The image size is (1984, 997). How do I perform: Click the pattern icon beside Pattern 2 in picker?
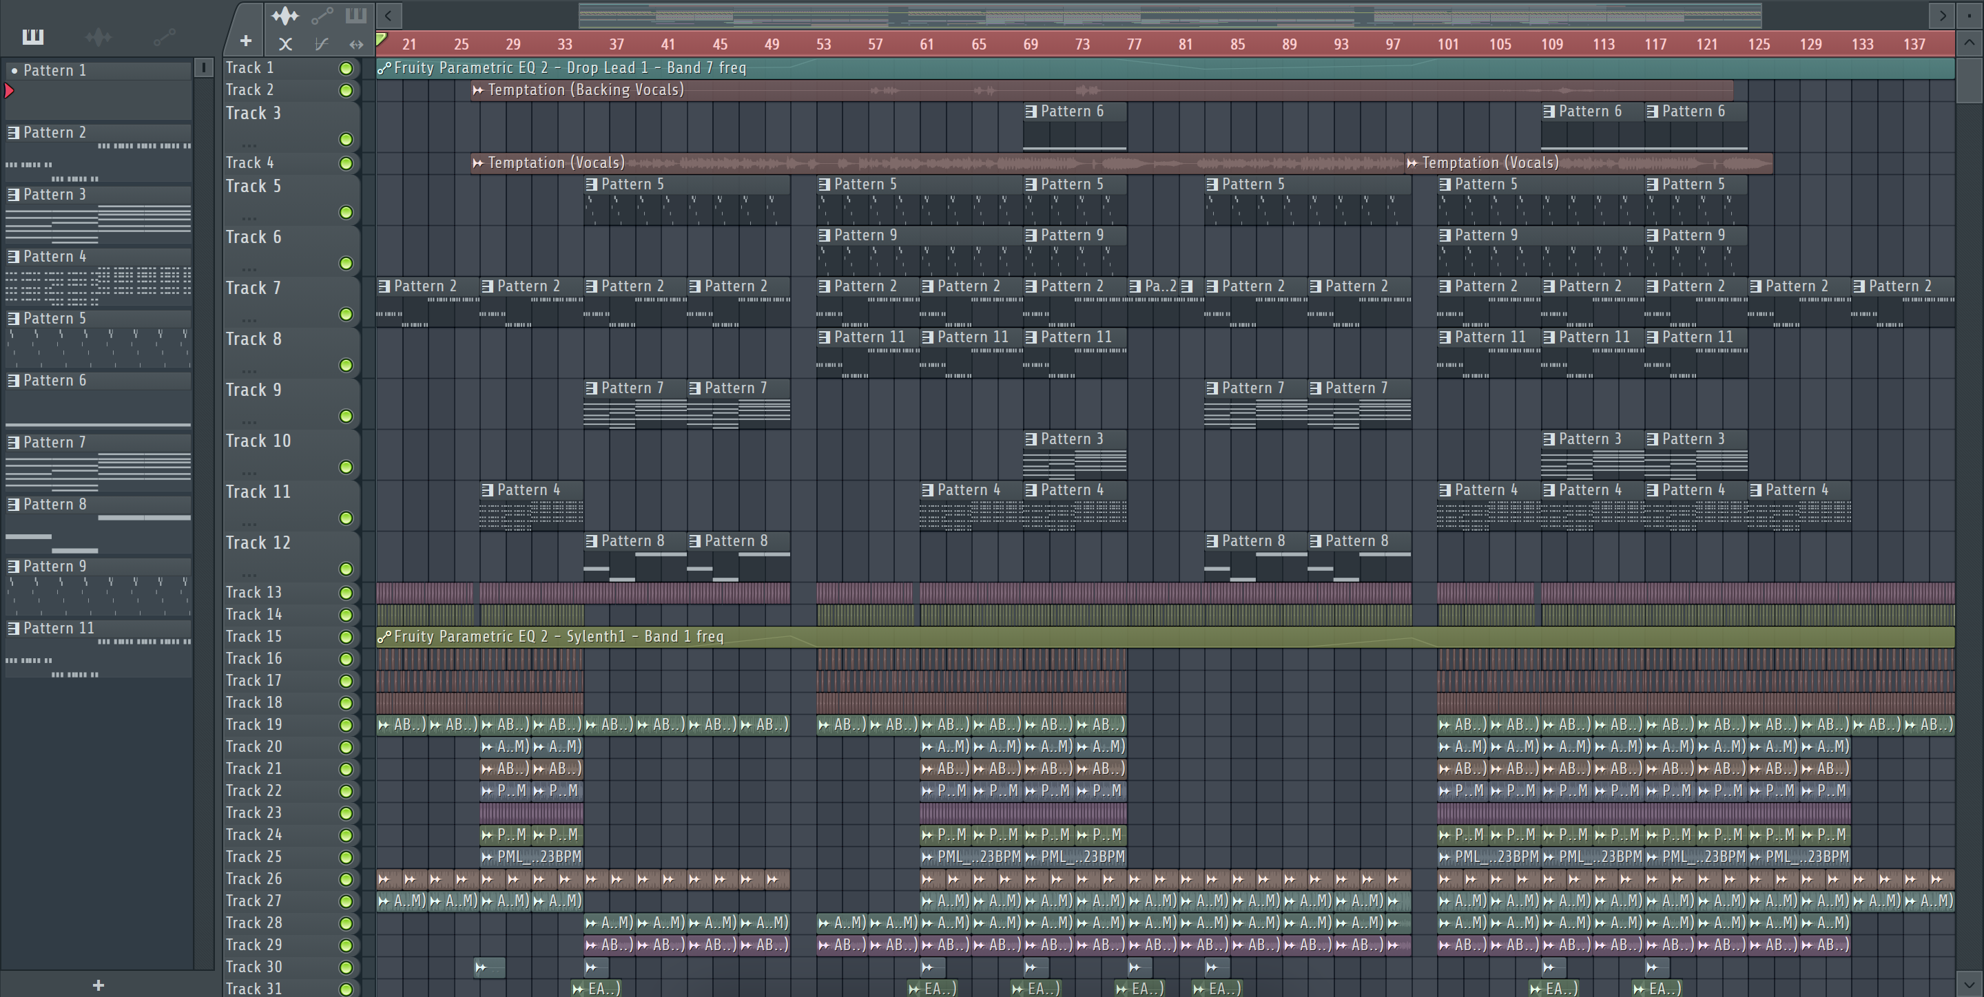click(13, 132)
